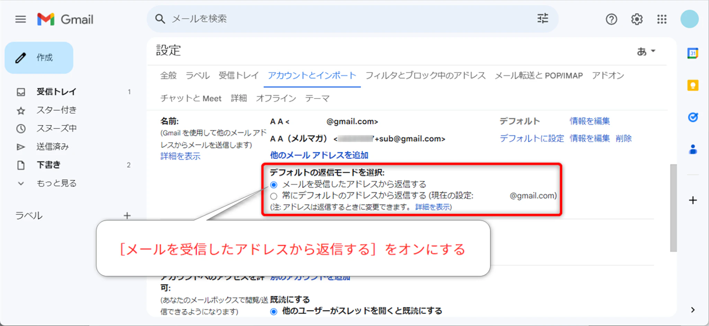
Task: Open Google Tasks side panel icon
Action: coord(693,118)
